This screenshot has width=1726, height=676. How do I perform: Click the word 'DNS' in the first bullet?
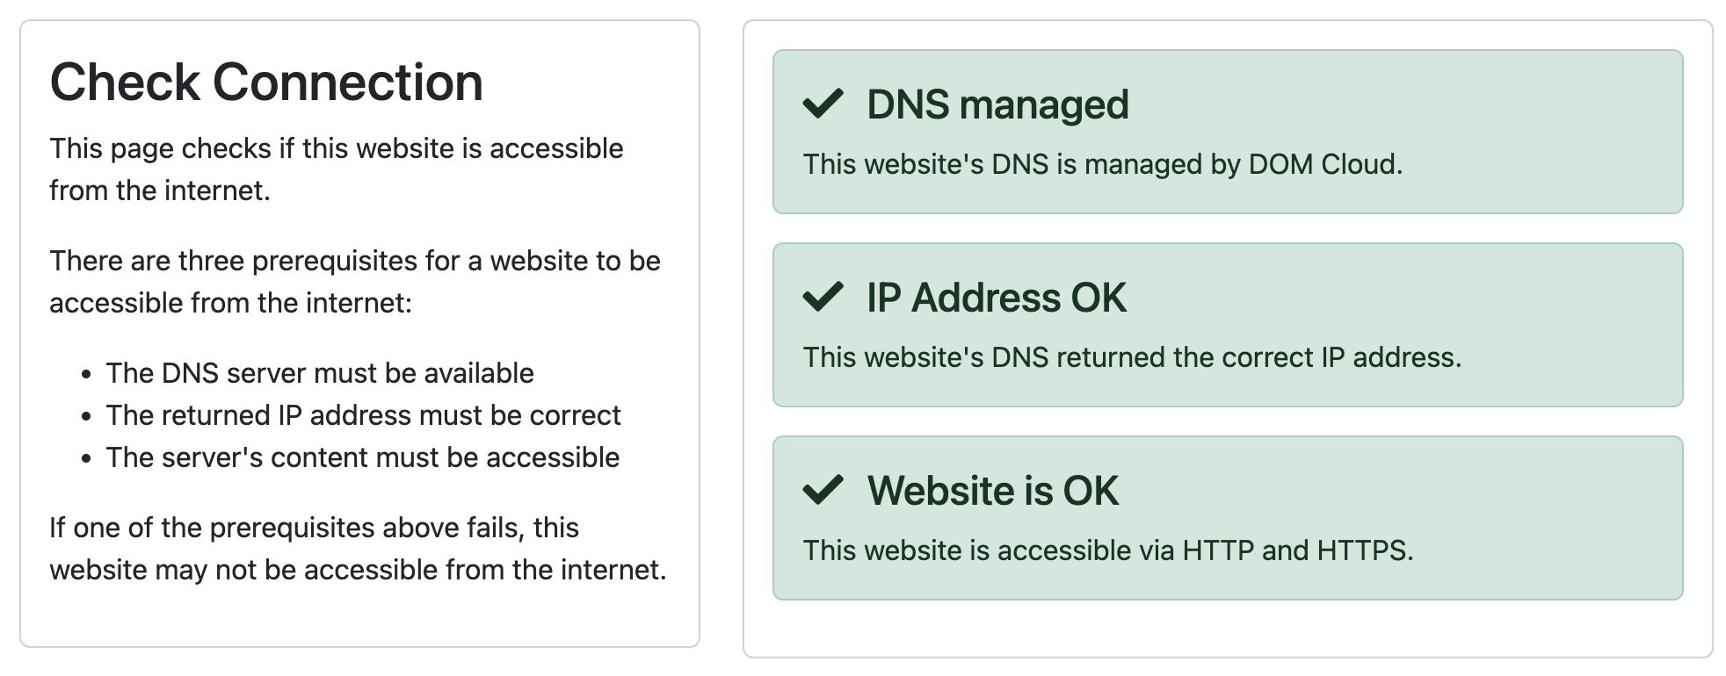click(x=190, y=373)
